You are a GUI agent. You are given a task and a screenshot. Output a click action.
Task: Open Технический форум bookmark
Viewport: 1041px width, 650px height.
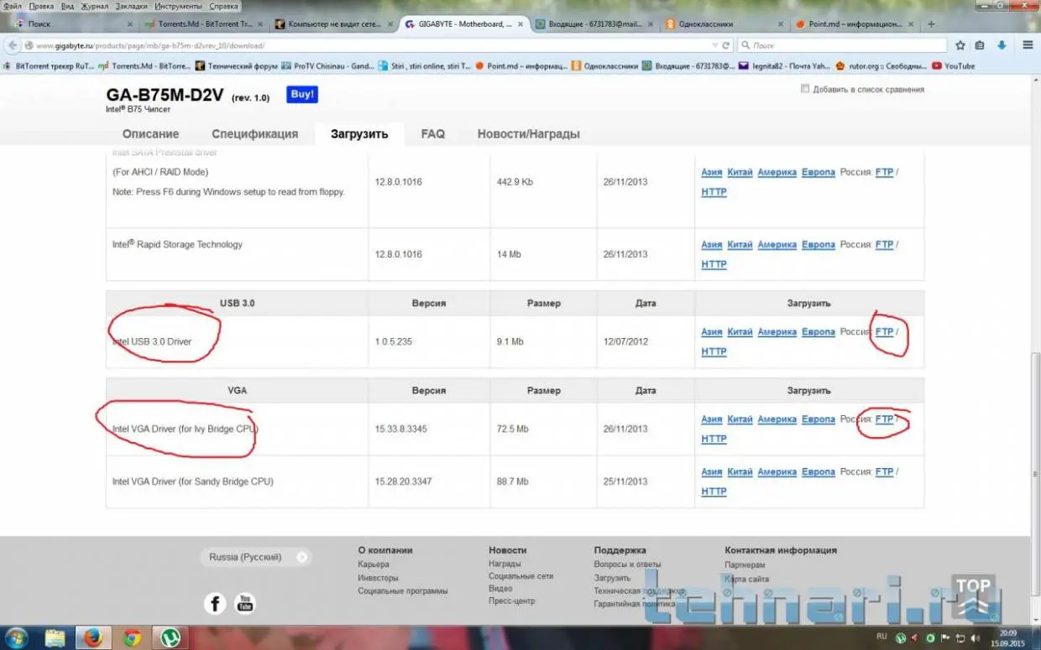(236, 65)
